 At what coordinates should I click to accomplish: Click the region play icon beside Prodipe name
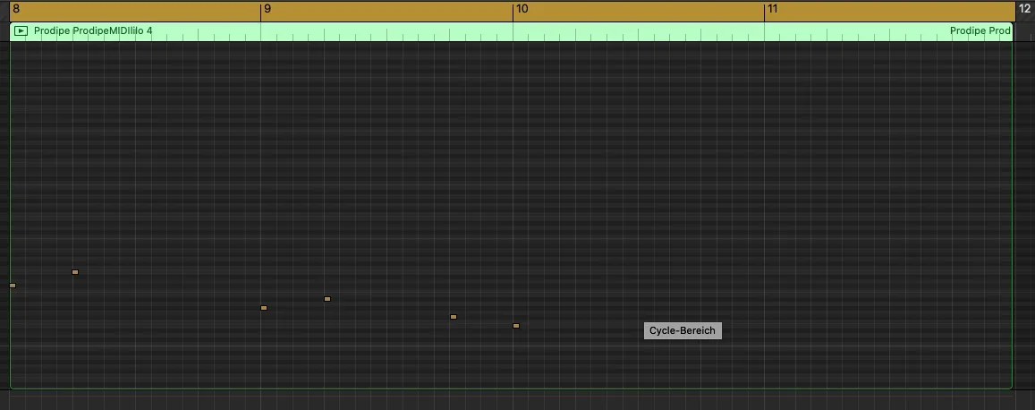coord(21,30)
